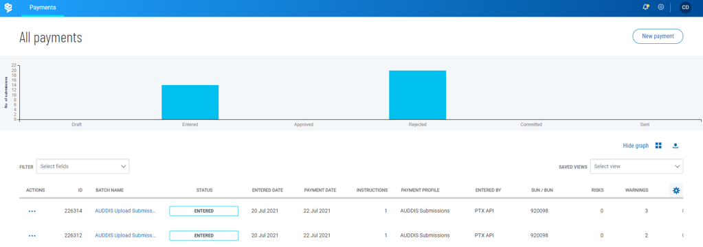Image resolution: width=703 pixels, height=247 pixels.
Task: Click ENTERED status badge for batch 226314
Action: 204,211
